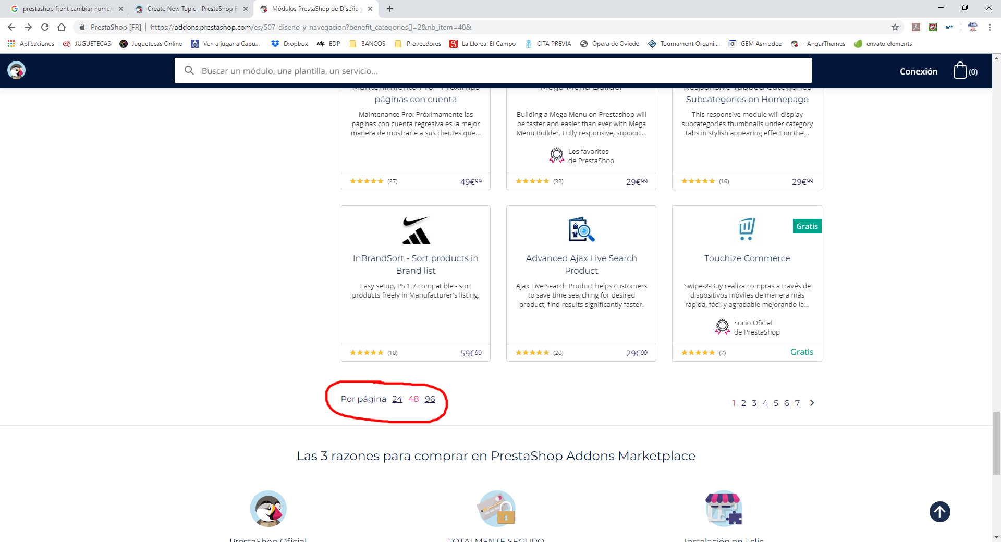
Task: Click the scroll-to-top arrow button
Action: (x=939, y=512)
